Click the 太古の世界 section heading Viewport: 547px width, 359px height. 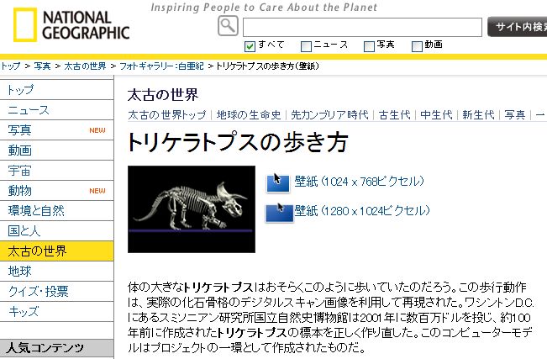(163, 95)
